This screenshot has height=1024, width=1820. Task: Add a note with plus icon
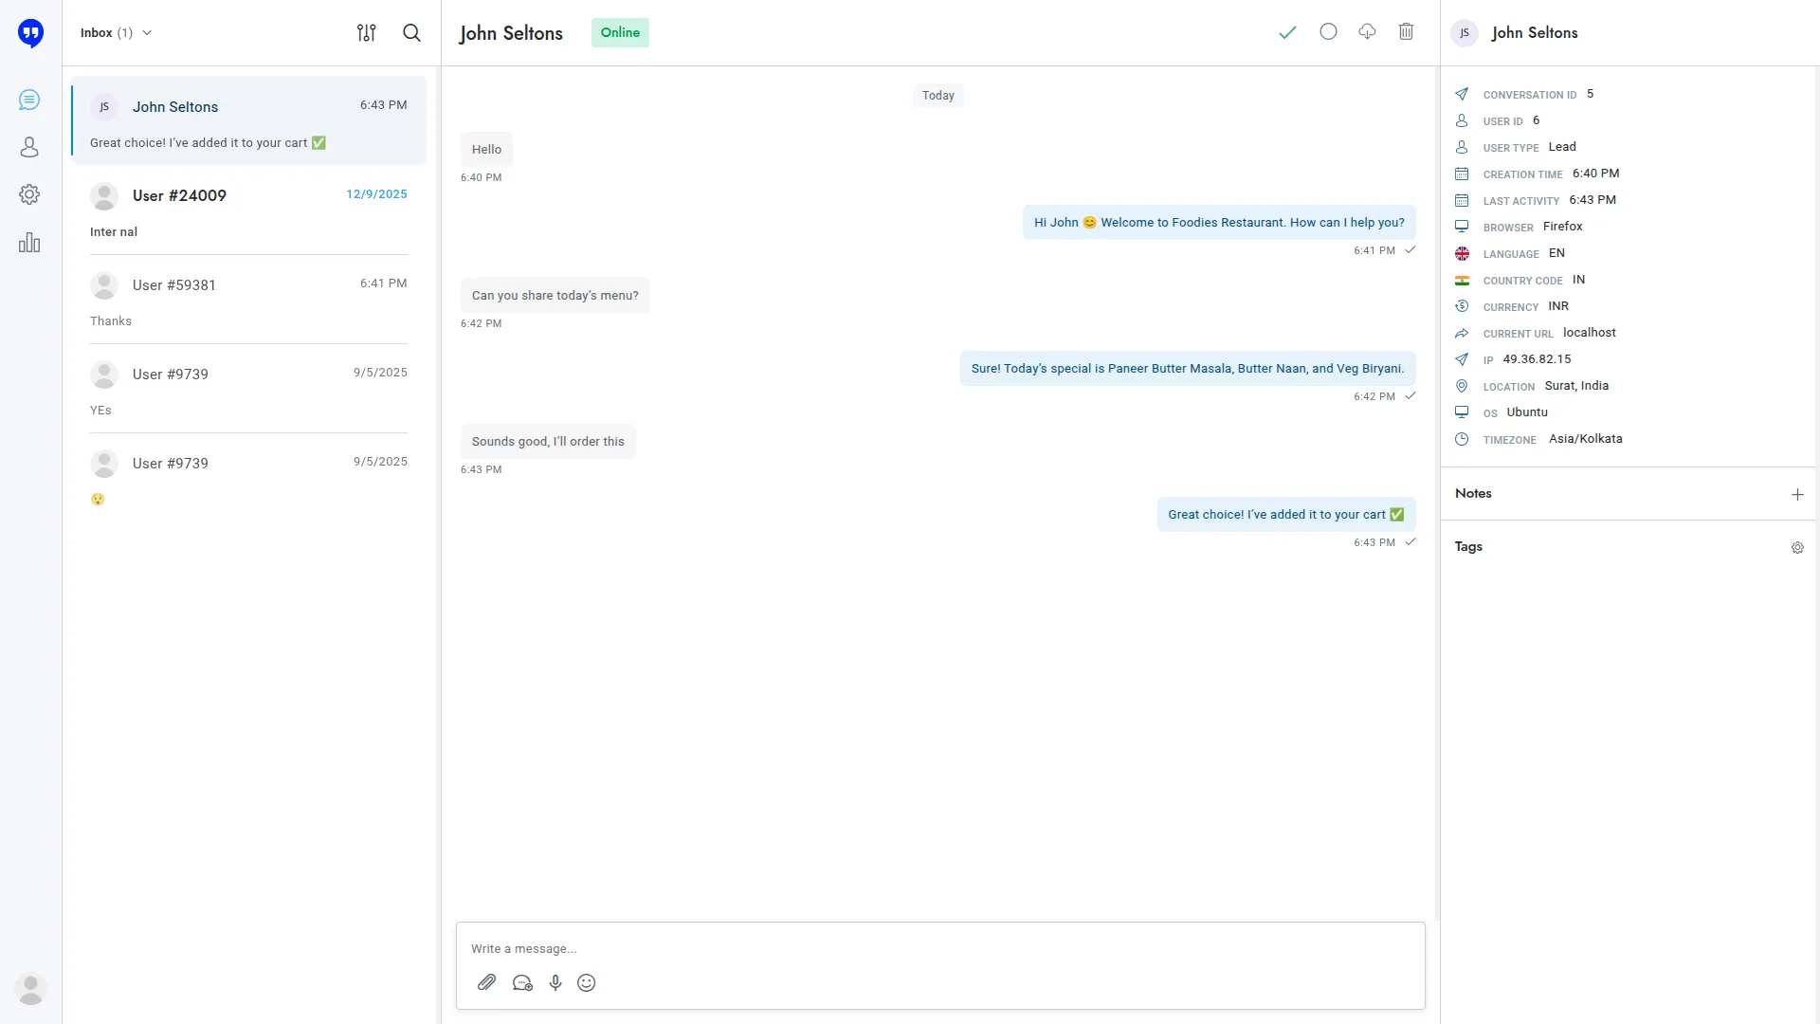point(1797,494)
